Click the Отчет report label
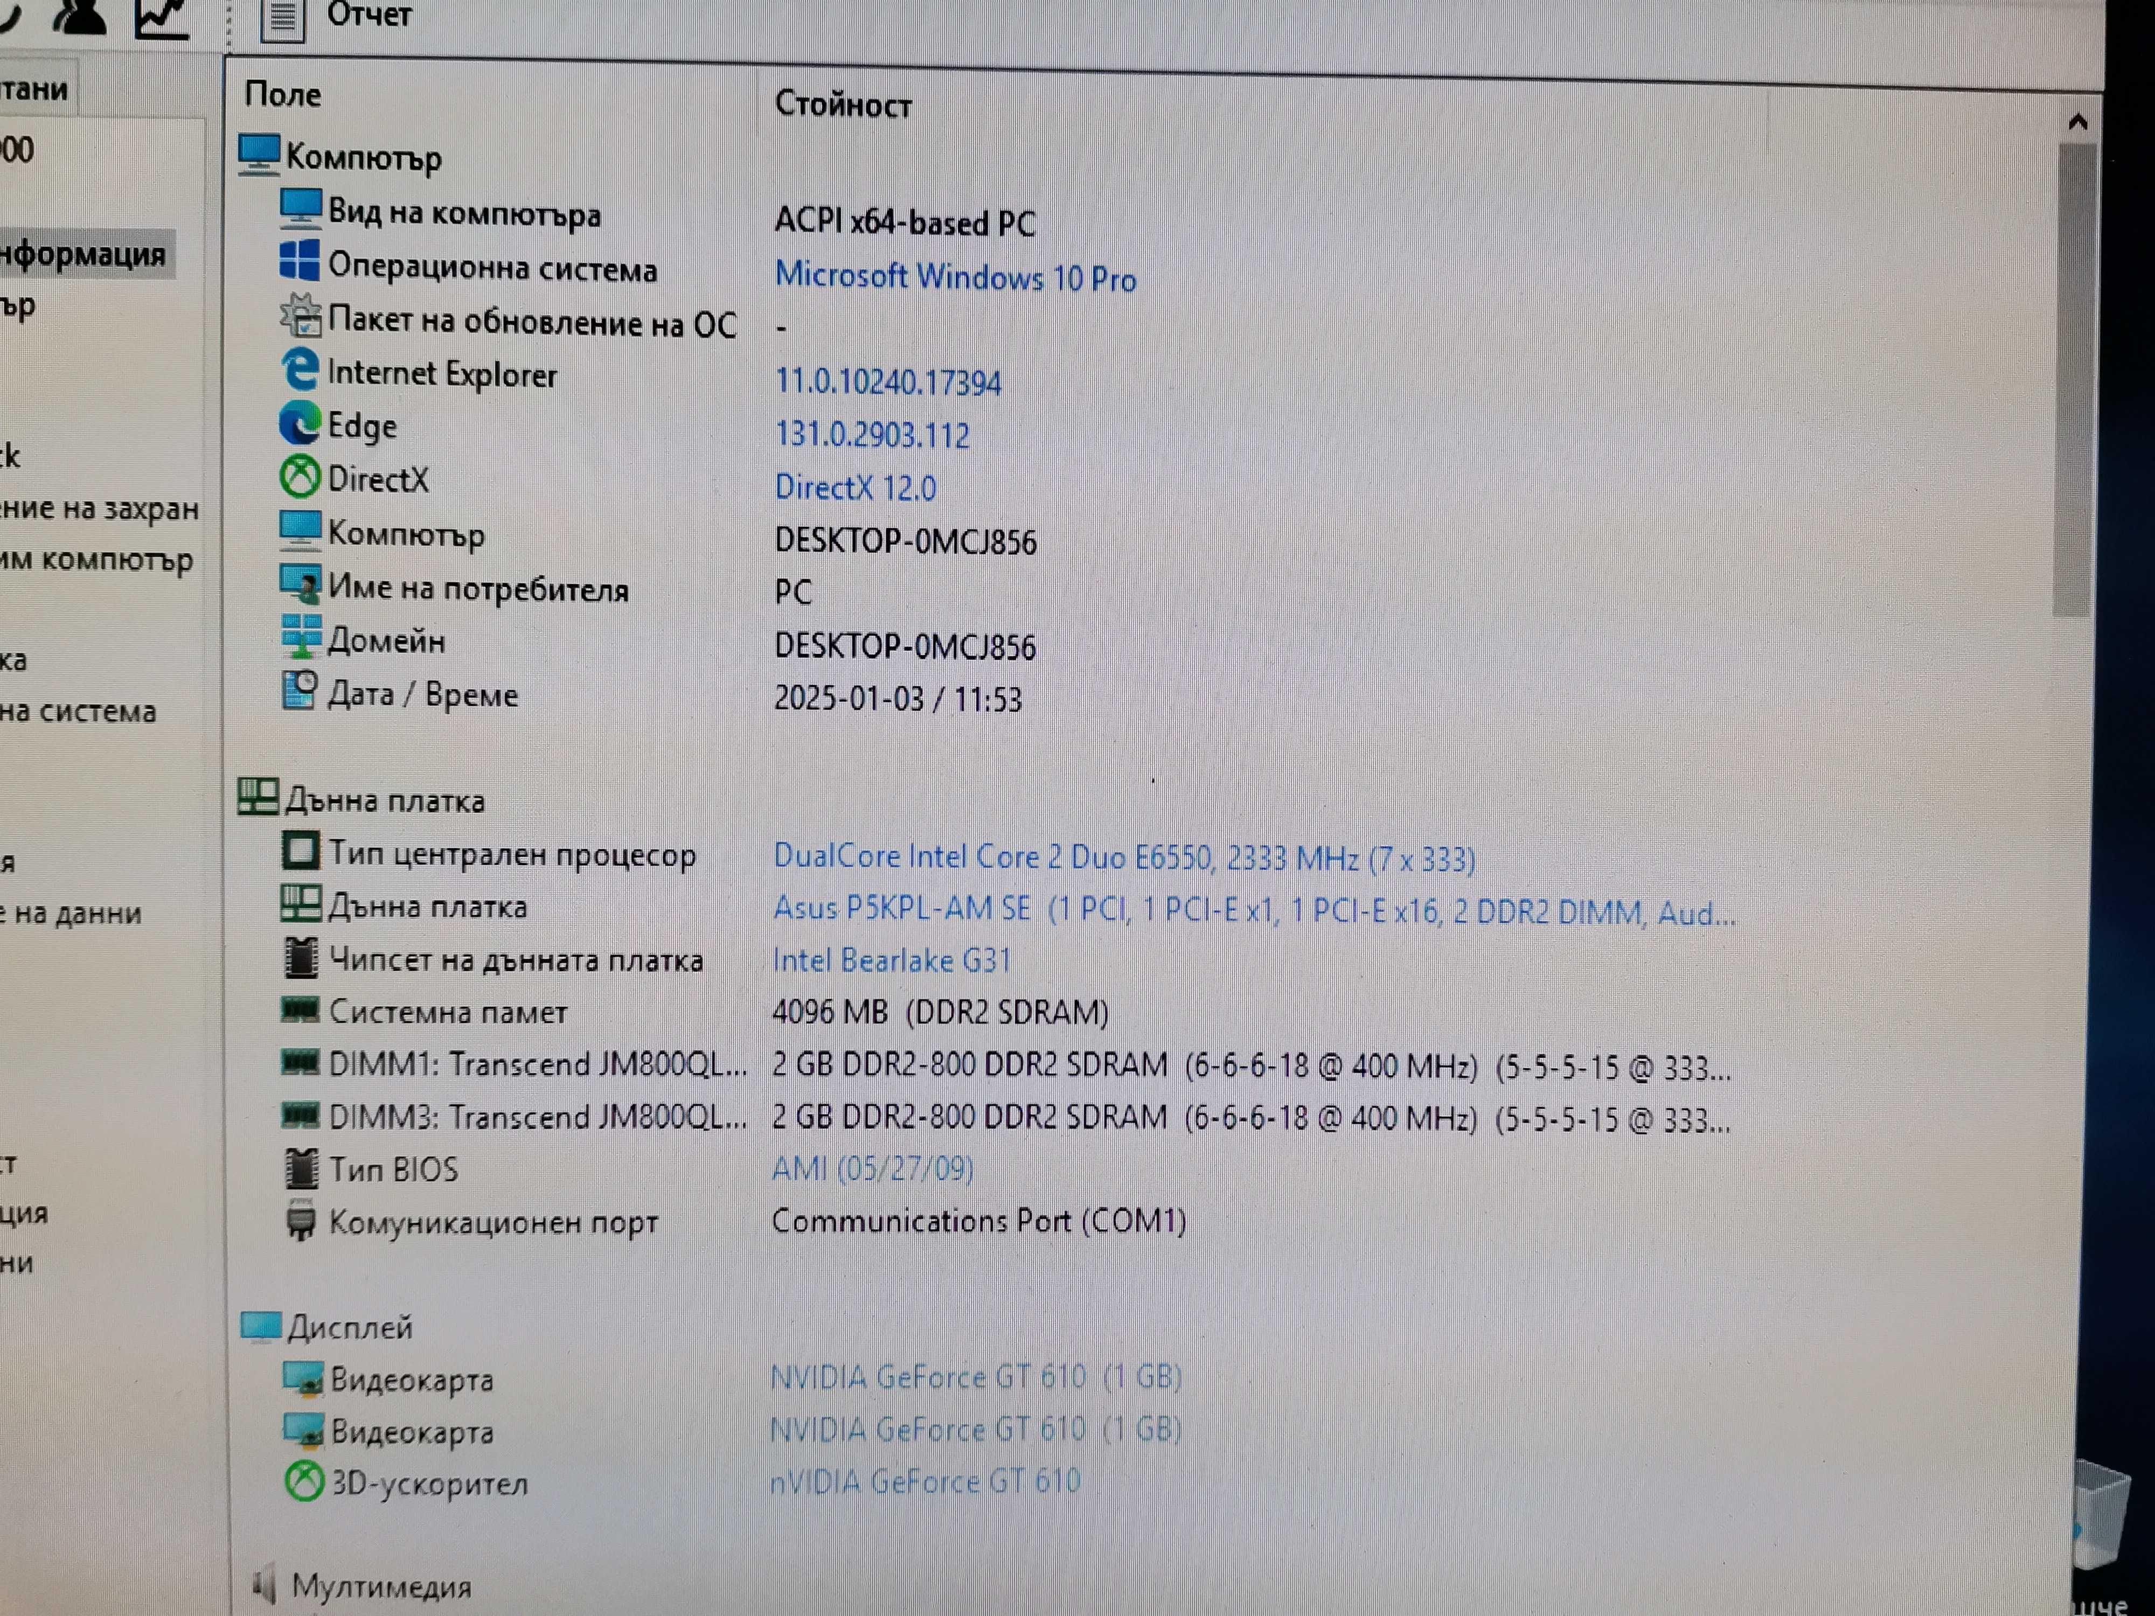2155x1616 pixels. [369, 15]
